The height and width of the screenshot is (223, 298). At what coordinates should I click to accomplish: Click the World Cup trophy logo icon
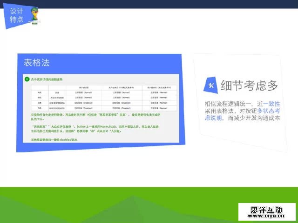[x=34, y=15]
